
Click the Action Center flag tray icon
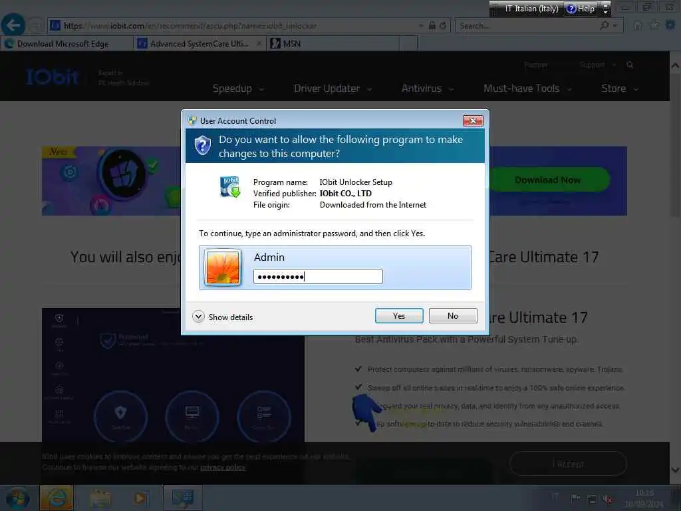(x=575, y=498)
